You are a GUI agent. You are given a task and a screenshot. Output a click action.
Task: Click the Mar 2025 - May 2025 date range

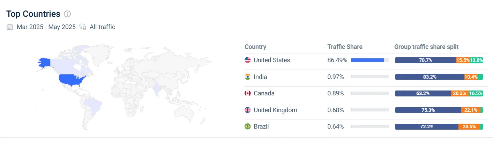coord(46,27)
